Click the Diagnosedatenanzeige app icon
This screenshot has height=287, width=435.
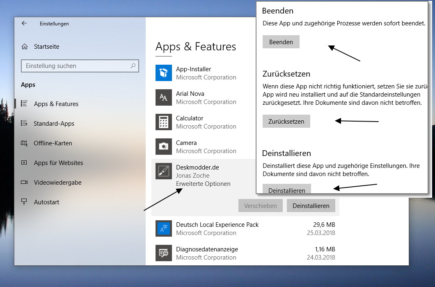click(x=164, y=253)
